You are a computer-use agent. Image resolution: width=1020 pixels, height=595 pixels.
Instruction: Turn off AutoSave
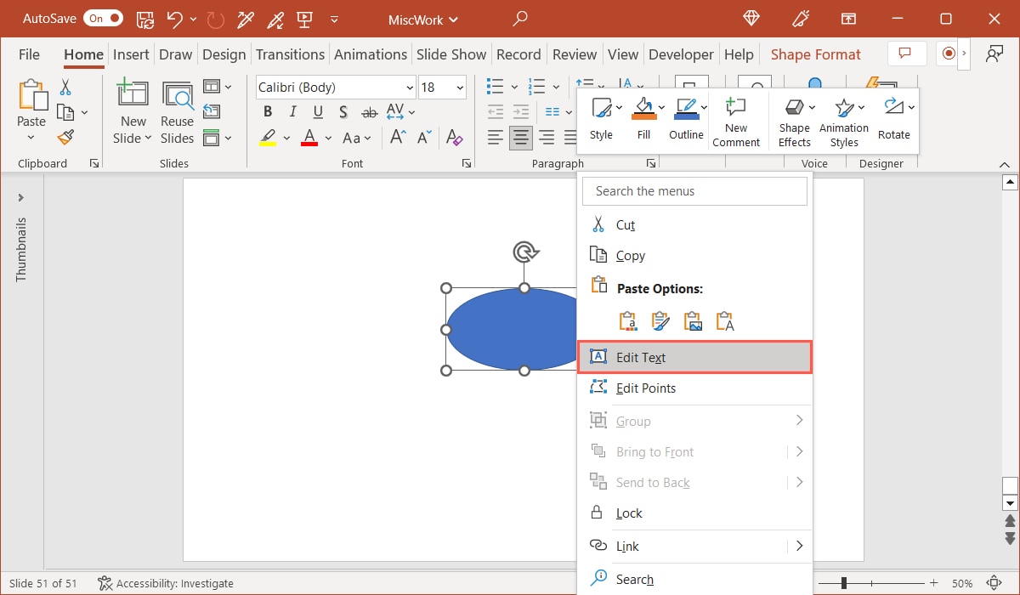(x=103, y=17)
